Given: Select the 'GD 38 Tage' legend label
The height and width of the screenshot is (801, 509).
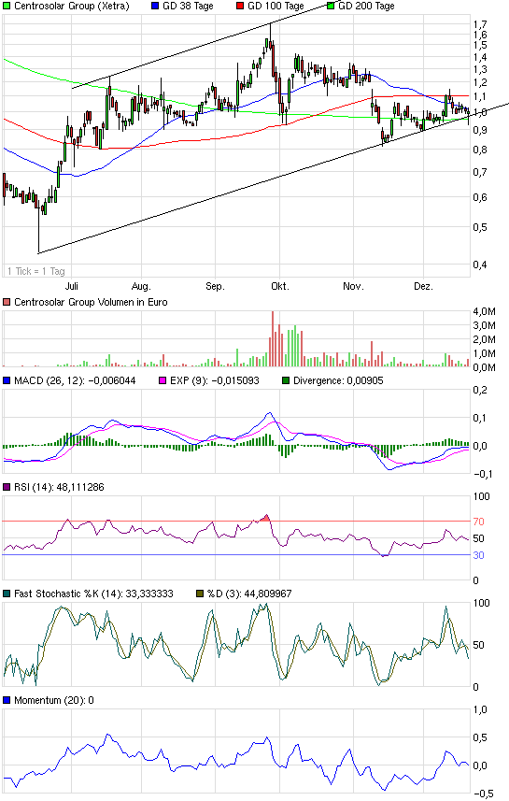Looking at the screenshot, I should click(188, 7).
